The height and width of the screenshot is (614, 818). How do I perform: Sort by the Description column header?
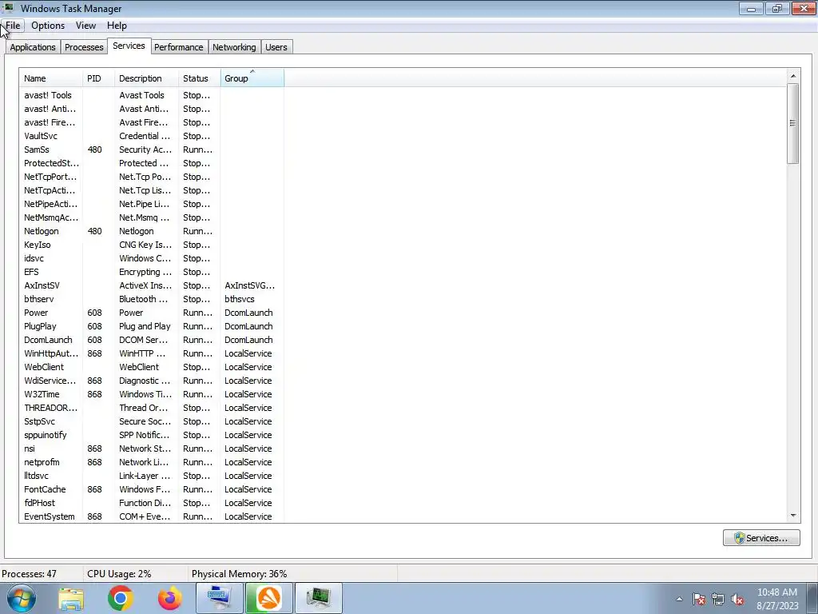[x=147, y=78]
